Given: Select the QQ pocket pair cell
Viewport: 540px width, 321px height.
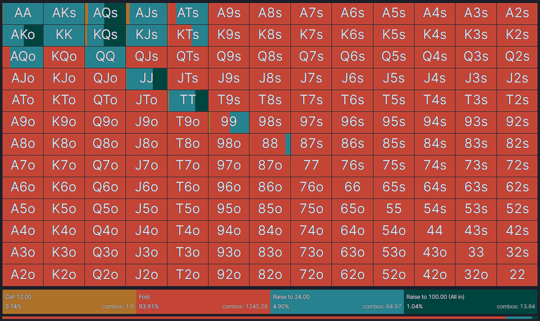Looking at the screenshot, I should [x=105, y=57].
